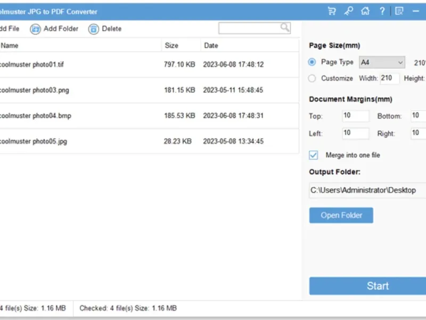The width and height of the screenshot is (426, 320).
Task: Click the 797.10 KB size cell
Action: click(179, 65)
